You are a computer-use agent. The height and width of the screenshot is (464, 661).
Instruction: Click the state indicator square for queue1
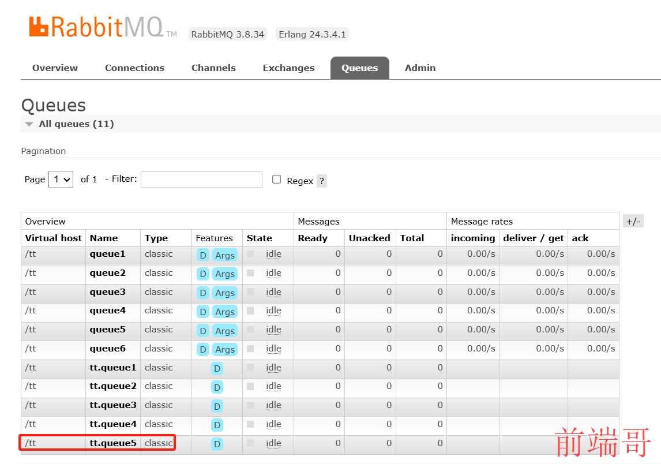(250, 254)
